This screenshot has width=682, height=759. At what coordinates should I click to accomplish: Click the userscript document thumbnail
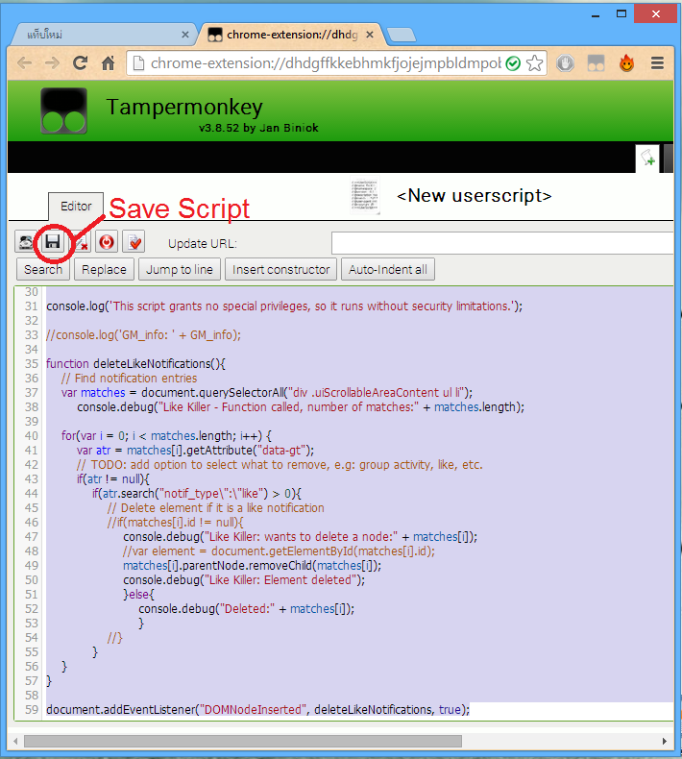click(365, 196)
